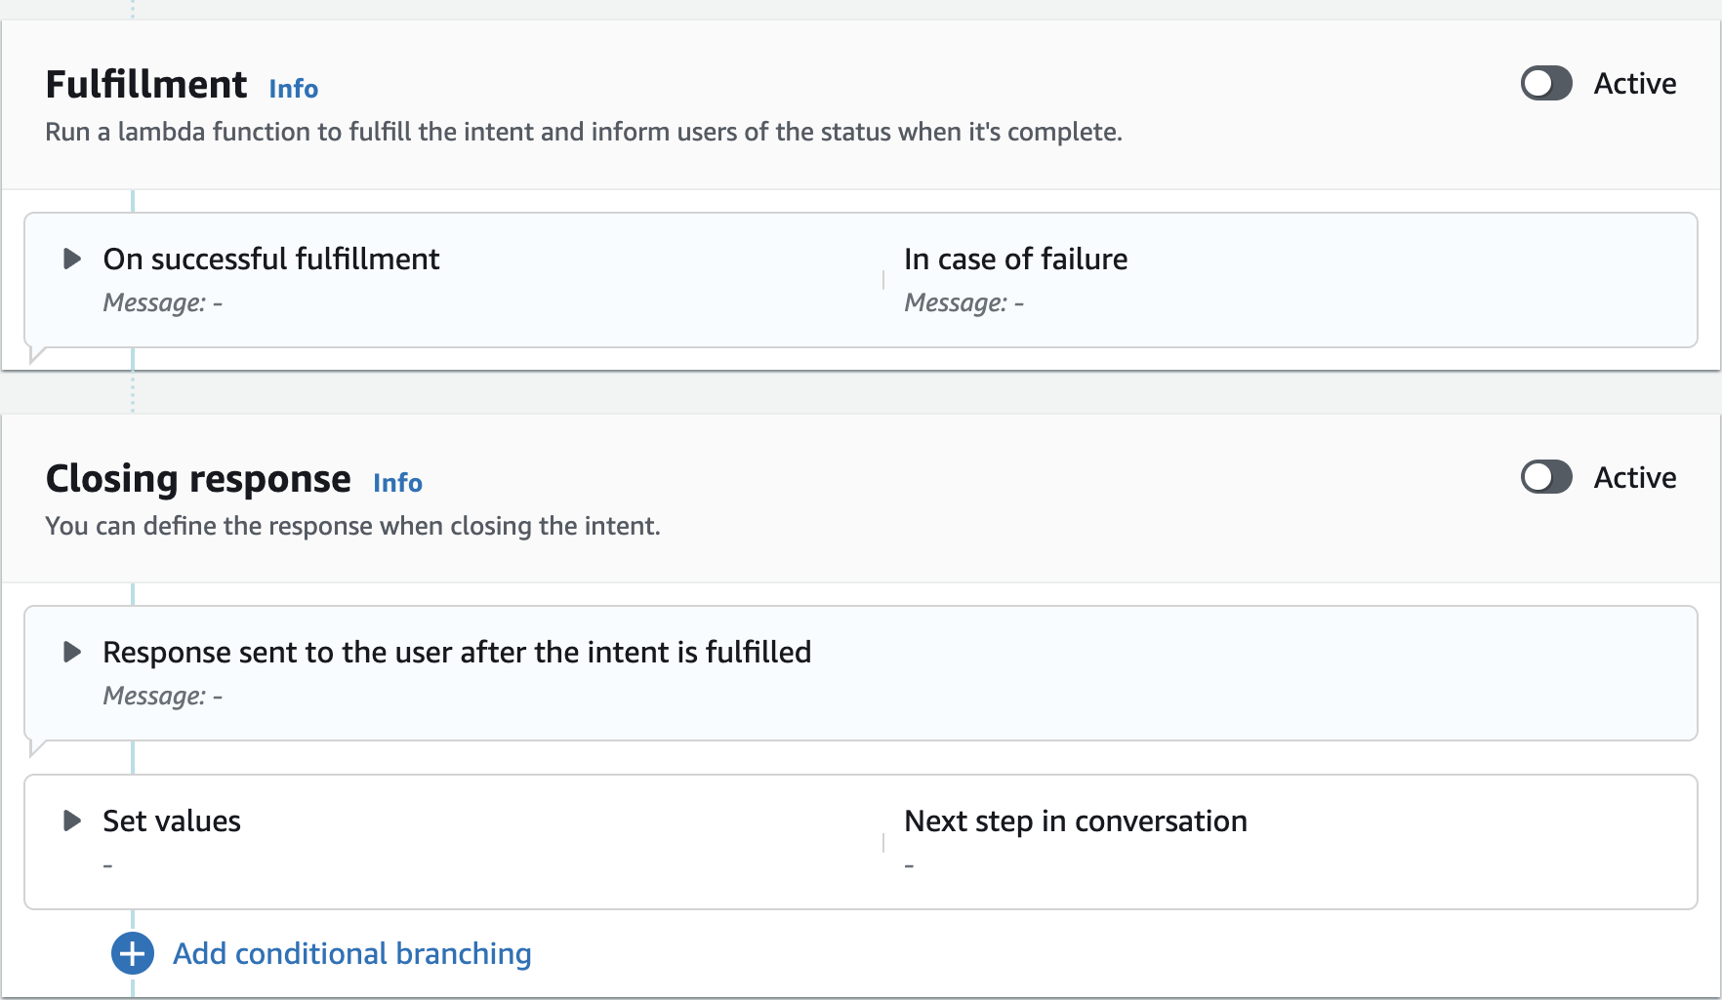1722x1000 pixels.
Task: Click the Active label beside the Fulfillment switch
Action: point(1634,84)
